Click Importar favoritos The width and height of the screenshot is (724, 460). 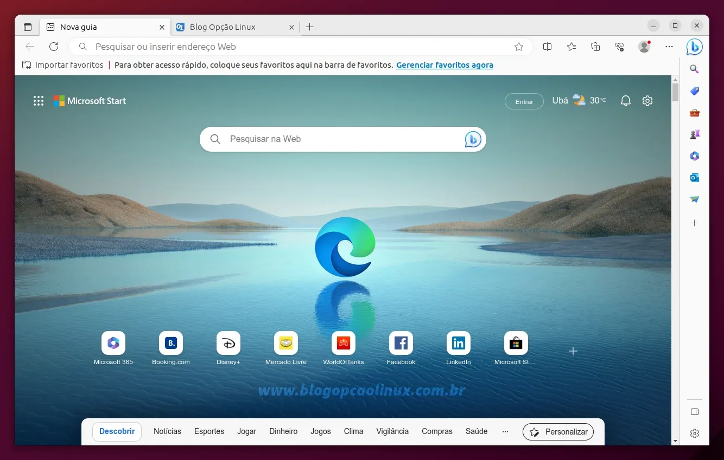tap(63, 65)
